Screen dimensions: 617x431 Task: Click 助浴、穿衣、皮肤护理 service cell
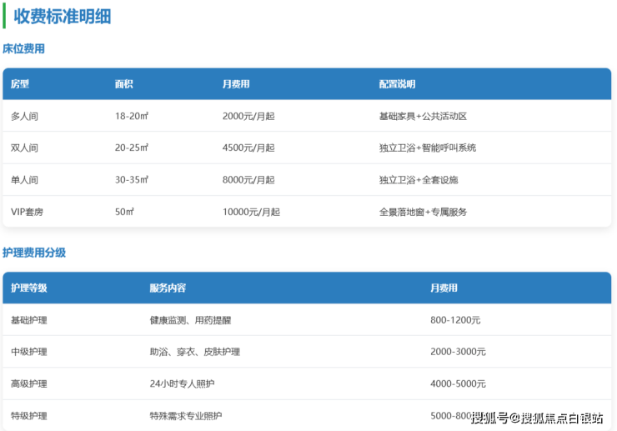(195, 352)
